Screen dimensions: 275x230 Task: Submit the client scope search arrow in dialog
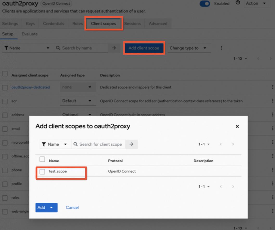pyautogui.click(x=131, y=144)
